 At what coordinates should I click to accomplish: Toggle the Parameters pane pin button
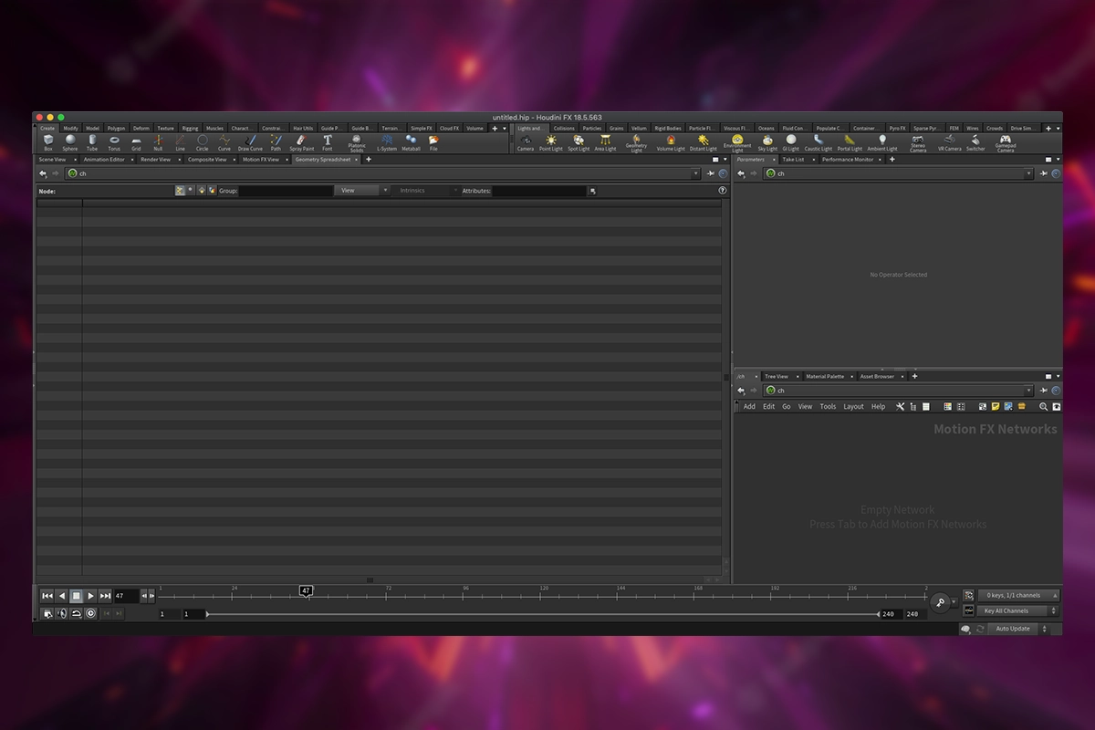click(1044, 173)
